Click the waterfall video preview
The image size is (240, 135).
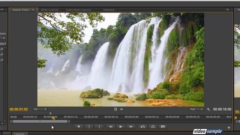point(121,60)
